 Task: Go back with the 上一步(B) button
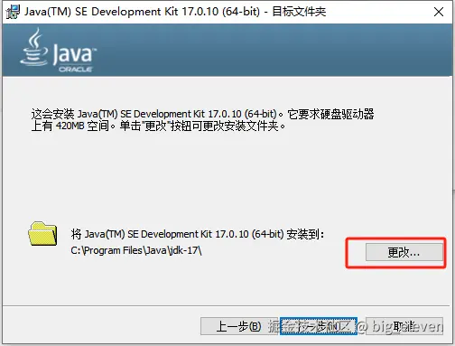[x=238, y=326]
